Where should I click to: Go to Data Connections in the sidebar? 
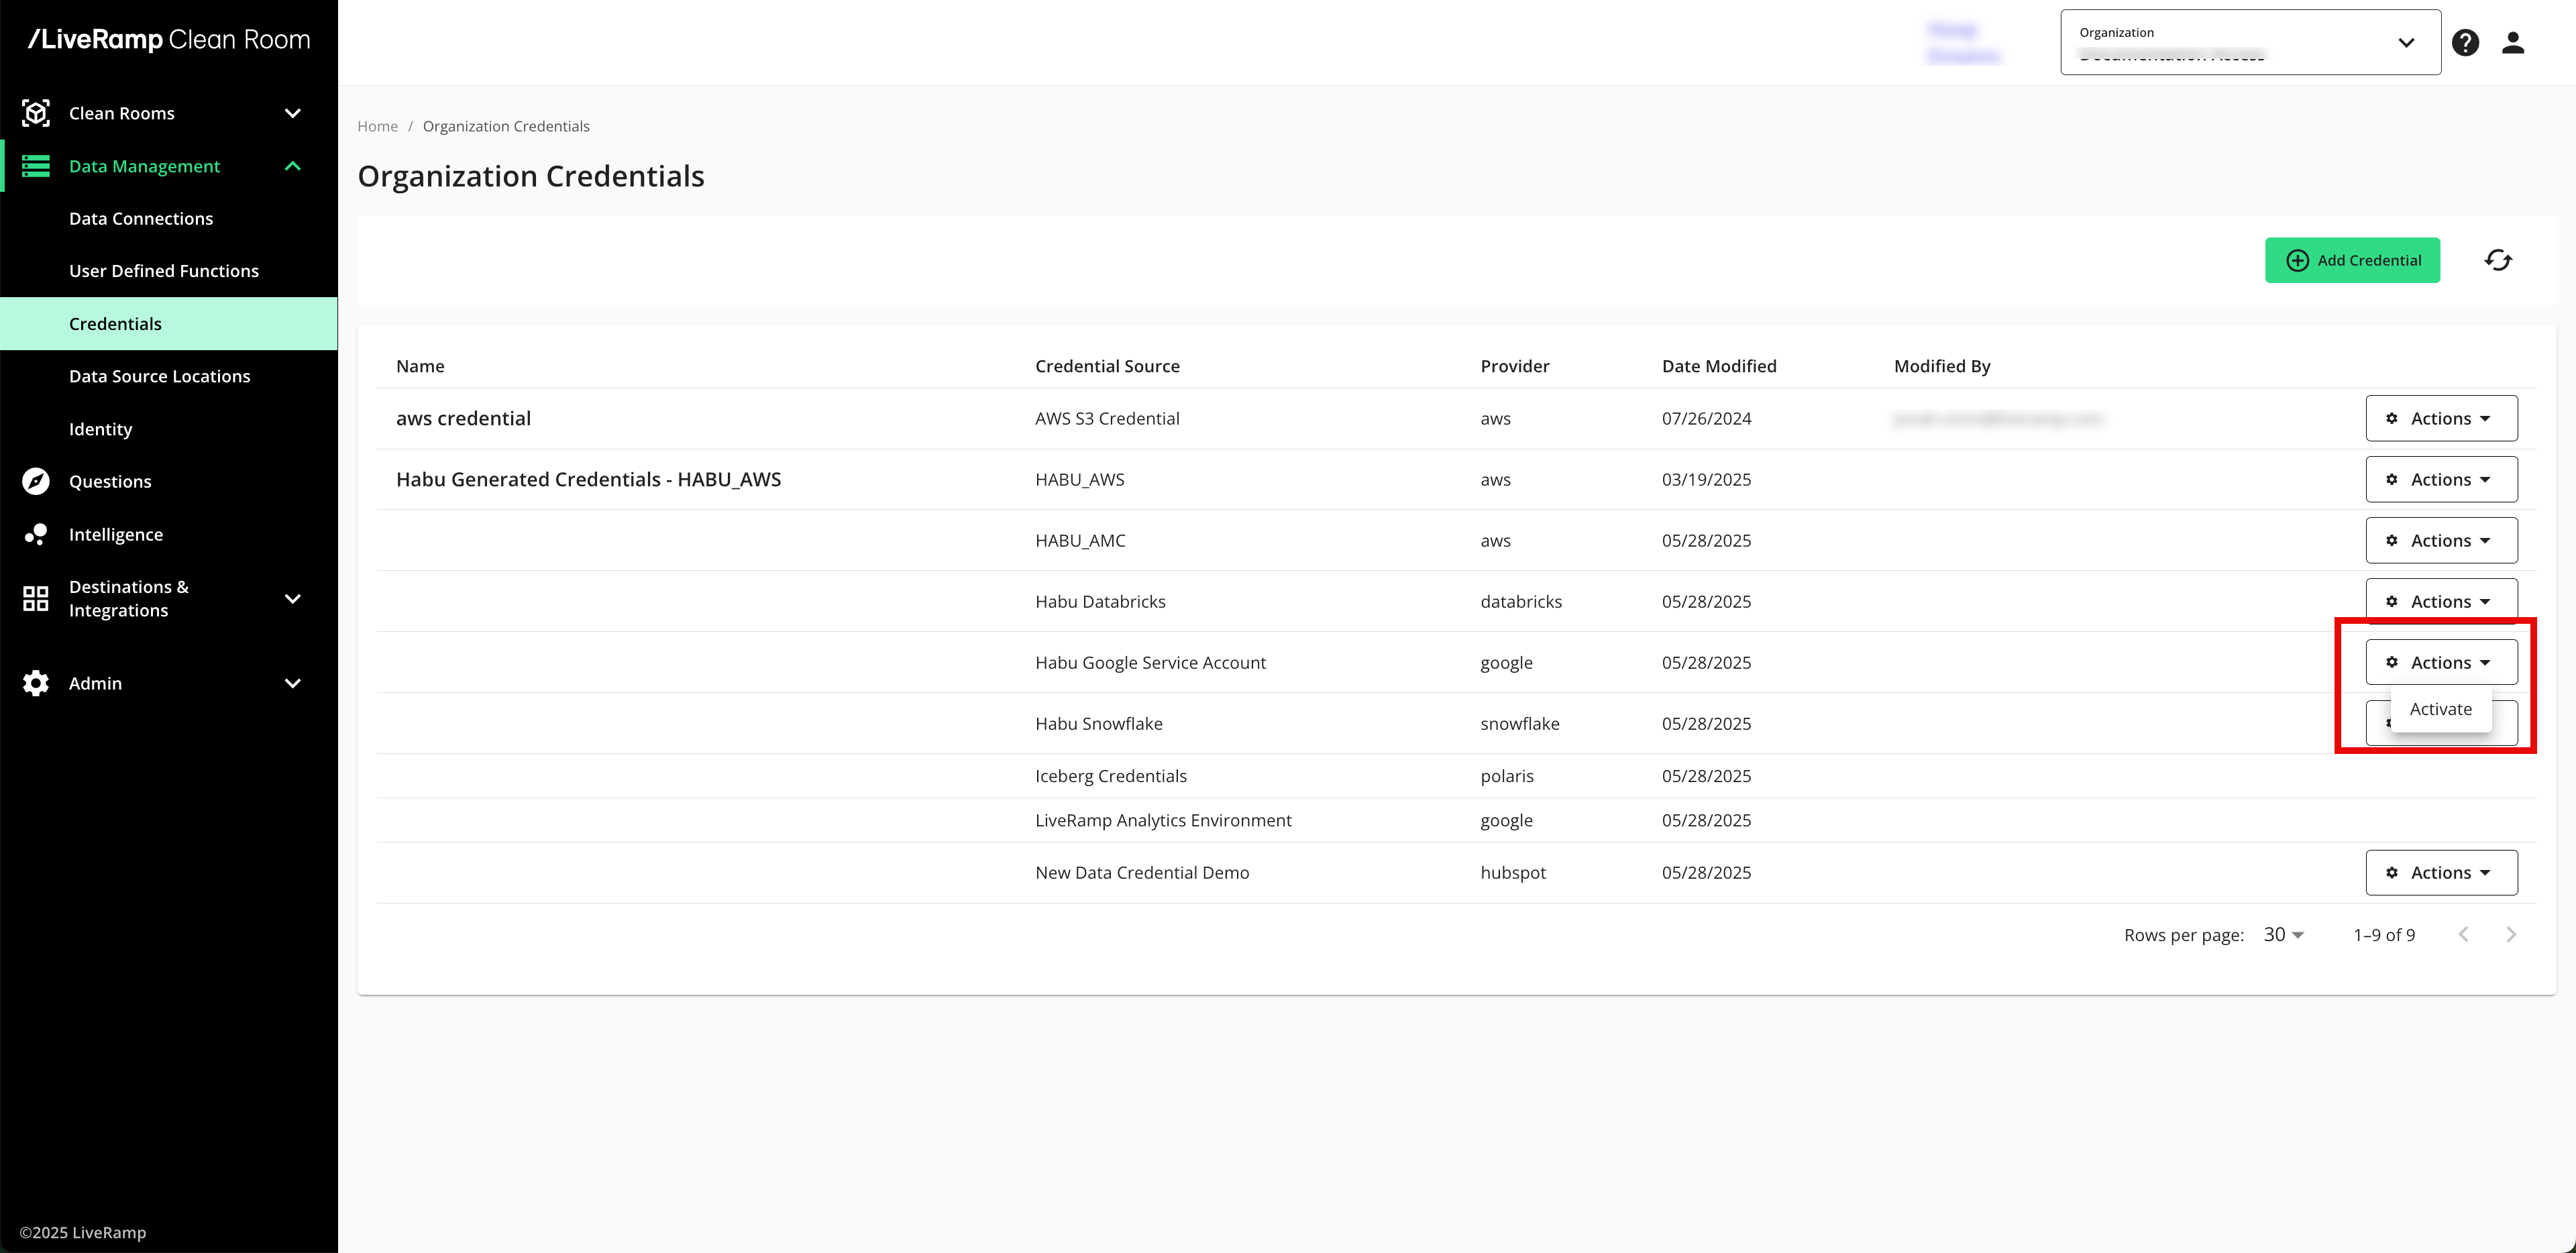click(141, 218)
